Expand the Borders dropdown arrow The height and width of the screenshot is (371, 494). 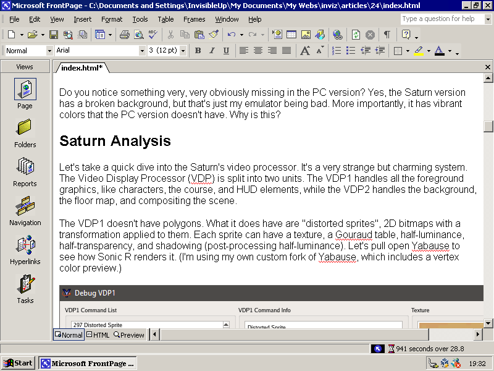click(x=408, y=51)
